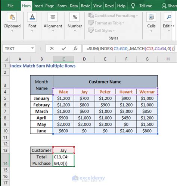Open Cell Styles dropdown arrow
This screenshot has width=177, height=186.
114,31
